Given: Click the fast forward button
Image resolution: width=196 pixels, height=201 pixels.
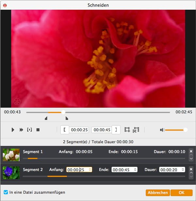Looking at the screenshot, I should (21, 130).
